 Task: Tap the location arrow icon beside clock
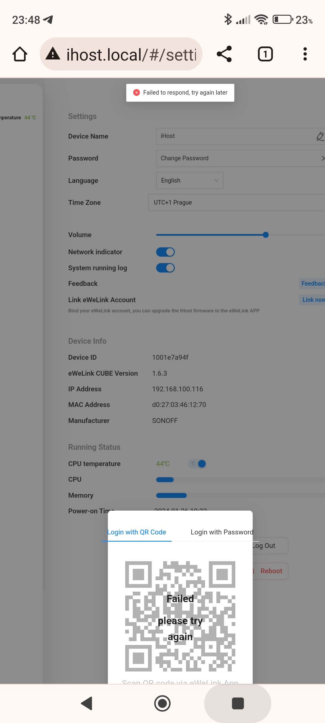pyautogui.click(x=48, y=19)
